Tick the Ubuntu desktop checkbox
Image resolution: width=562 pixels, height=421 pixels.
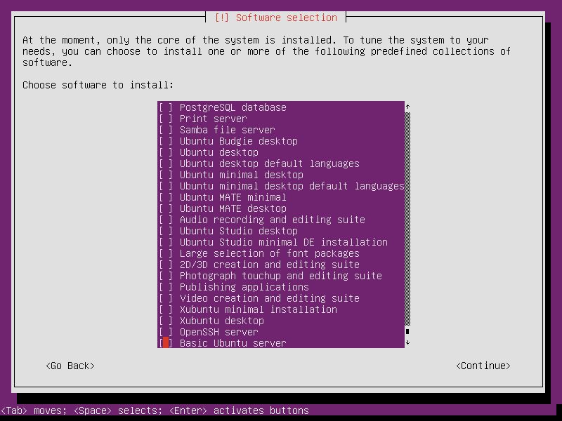click(166, 152)
